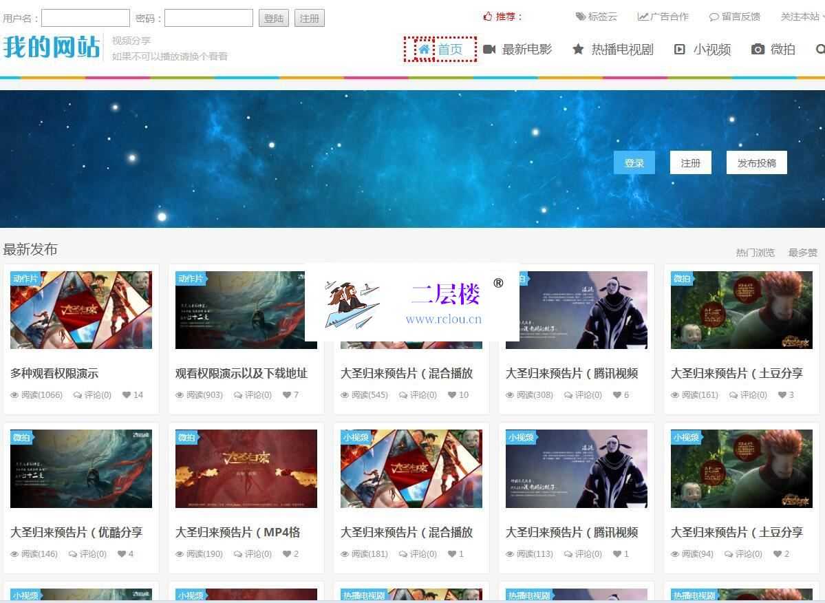This screenshot has height=603, width=825.
Task: Open the 热播电视剧 navigation item
Action: 613,50
